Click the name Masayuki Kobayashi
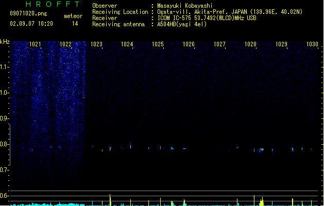The width and height of the screenshot is (324, 206). [x=185, y=6]
